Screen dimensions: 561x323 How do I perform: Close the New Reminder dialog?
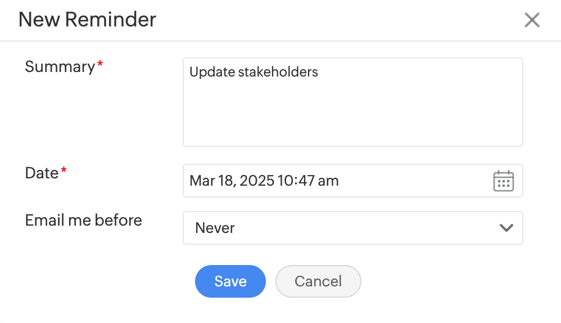click(x=532, y=20)
